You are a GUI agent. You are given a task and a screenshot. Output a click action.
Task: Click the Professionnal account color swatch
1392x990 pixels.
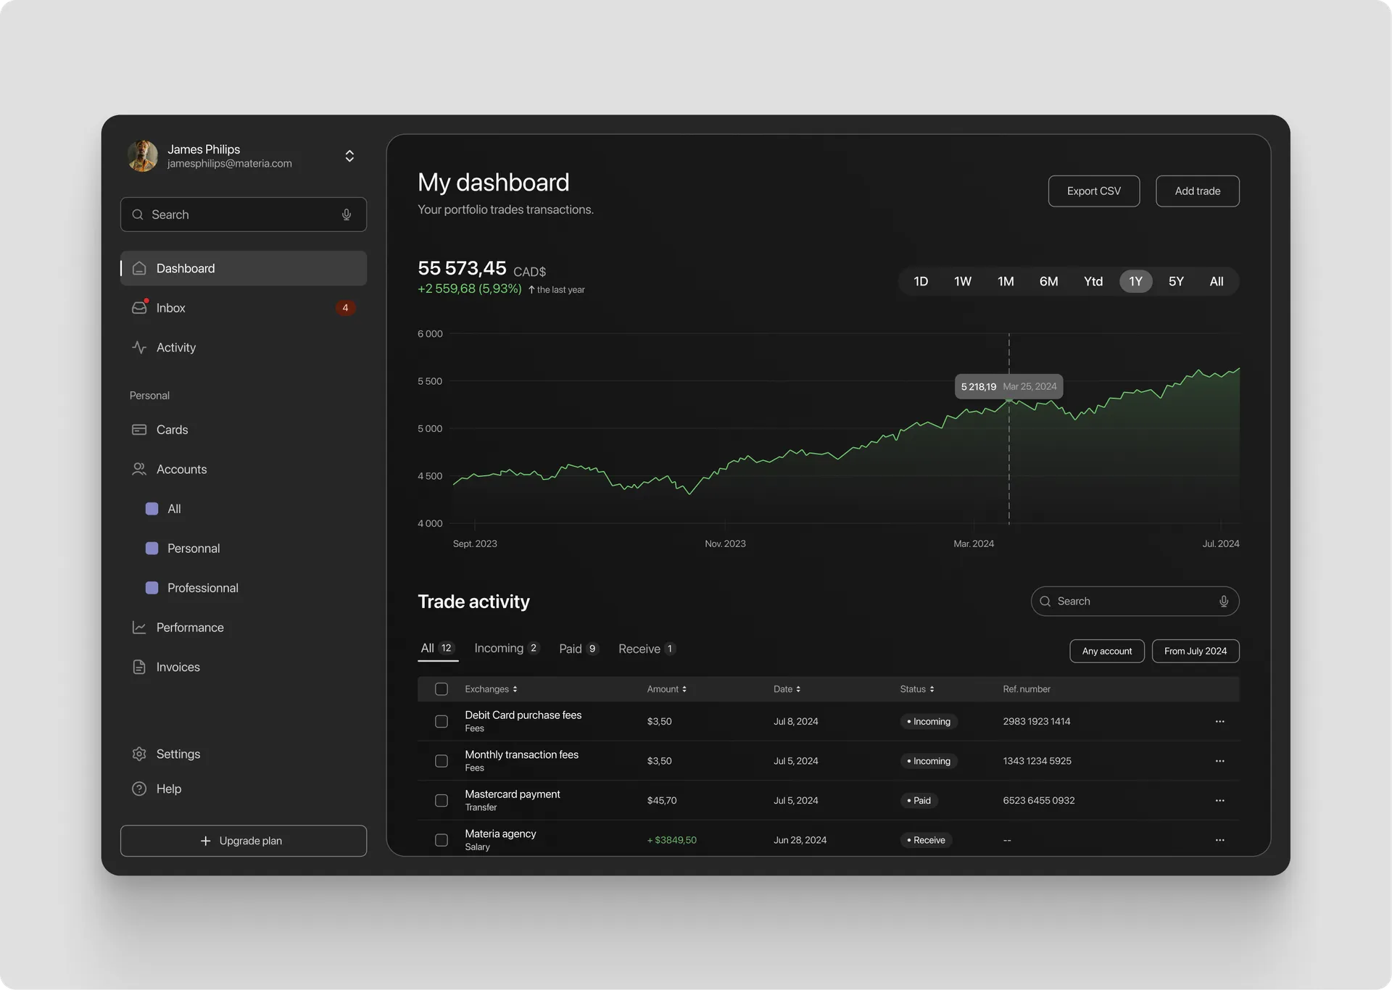click(152, 588)
